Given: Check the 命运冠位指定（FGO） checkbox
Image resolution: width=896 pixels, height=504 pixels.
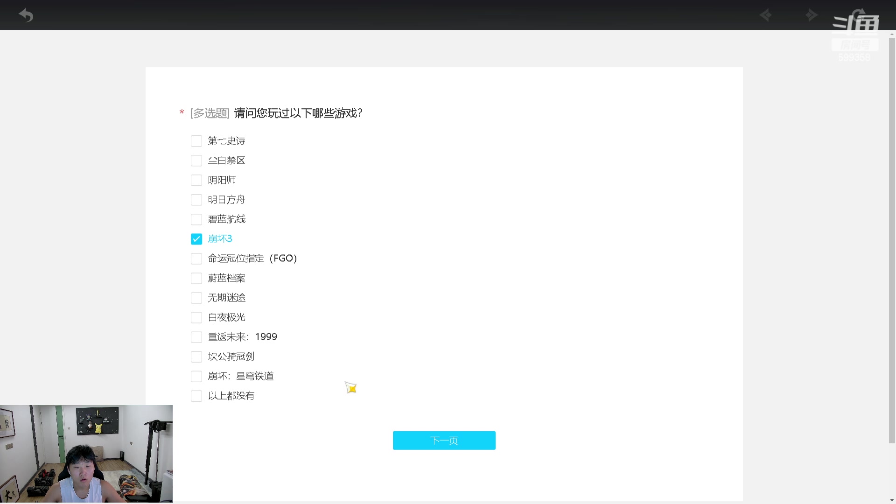Looking at the screenshot, I should [x=196, y=259].
